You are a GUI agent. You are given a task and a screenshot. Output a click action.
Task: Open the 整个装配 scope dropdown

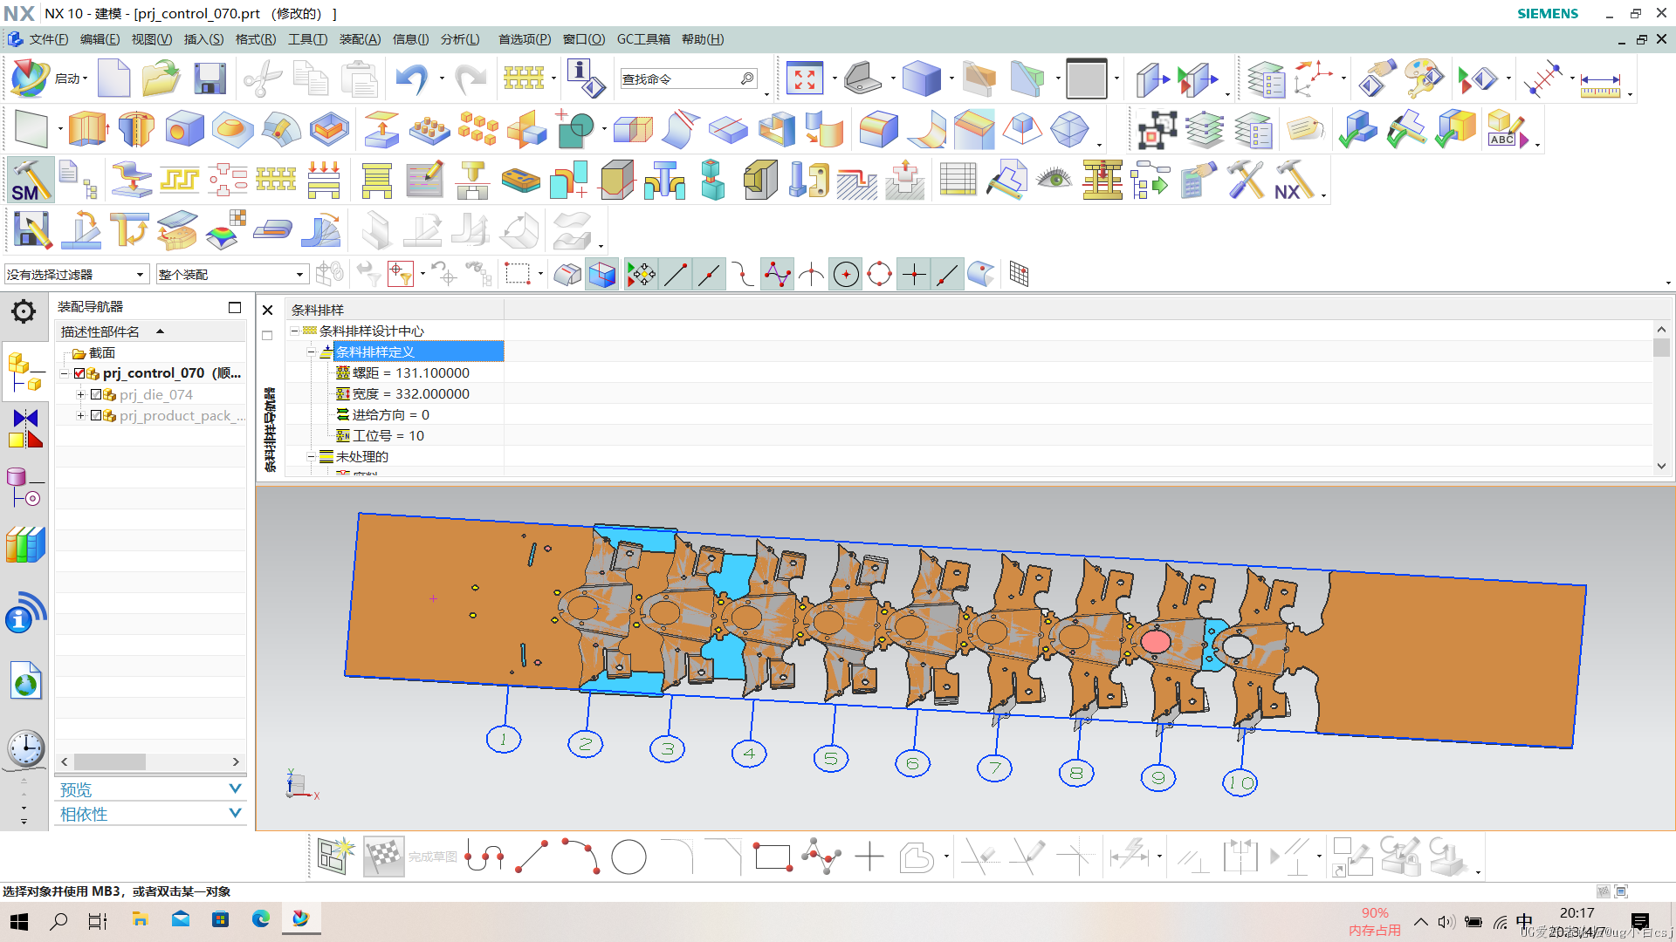(231, 275)
